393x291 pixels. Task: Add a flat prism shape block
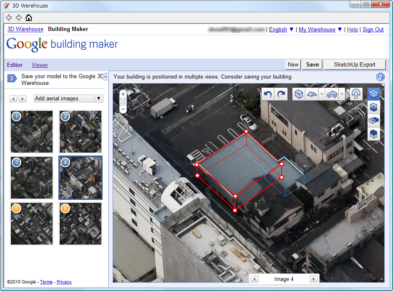pos(312,94)
